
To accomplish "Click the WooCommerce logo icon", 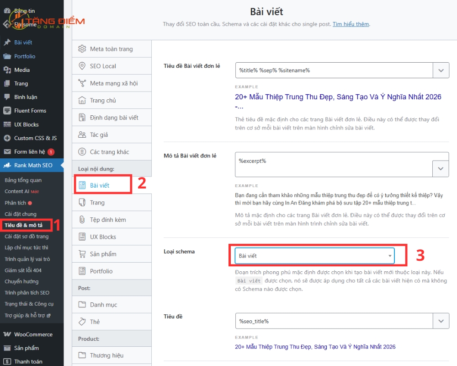I will pyautogui.click(x=7, y=334).
